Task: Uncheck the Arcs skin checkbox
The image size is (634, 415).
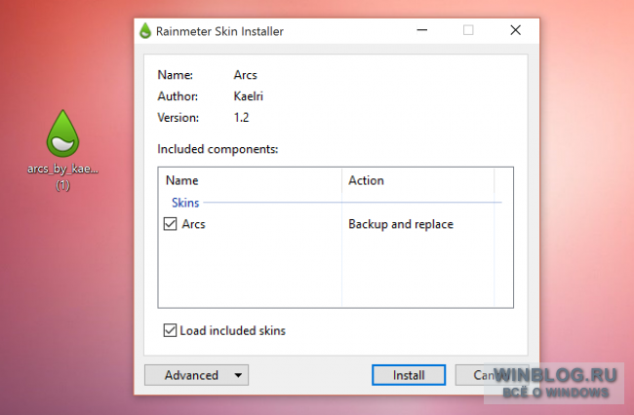Action: 171,224
